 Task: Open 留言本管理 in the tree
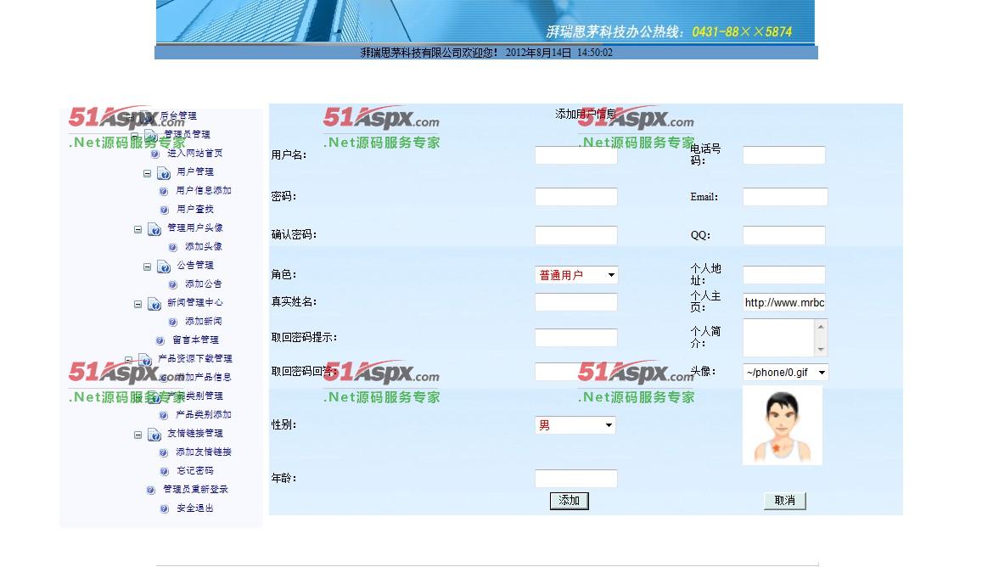pos(195,340)
